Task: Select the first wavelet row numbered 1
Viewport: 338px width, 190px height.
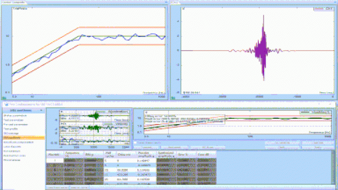Action: [55, 160]
